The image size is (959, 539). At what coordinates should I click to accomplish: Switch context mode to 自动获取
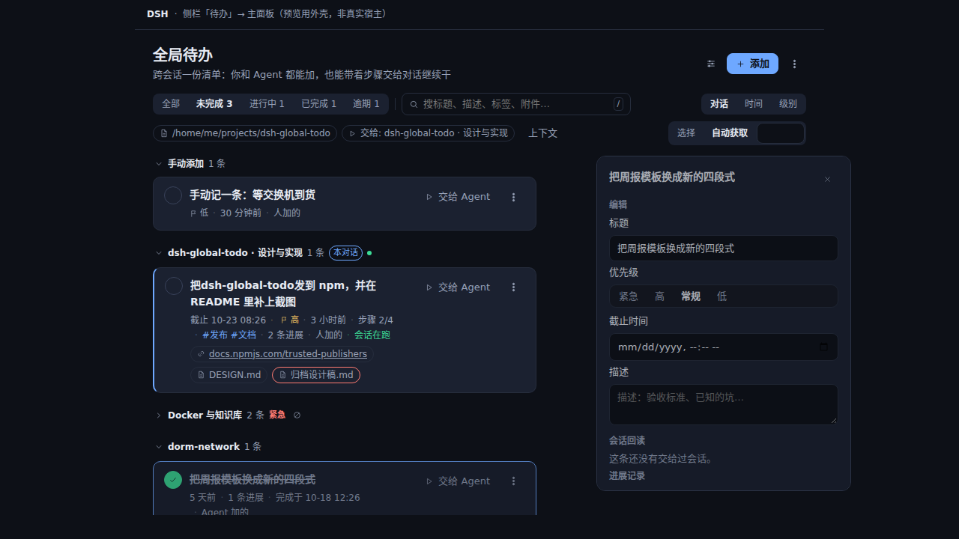coord(730,133)
